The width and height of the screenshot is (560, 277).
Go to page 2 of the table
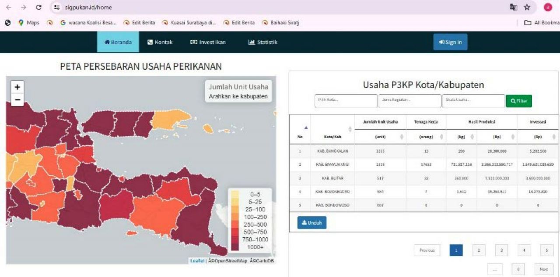click(x=479, y=250)
